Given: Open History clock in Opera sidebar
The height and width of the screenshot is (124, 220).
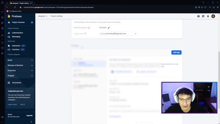Looking at the screenshot, I should tap(2, 43).
